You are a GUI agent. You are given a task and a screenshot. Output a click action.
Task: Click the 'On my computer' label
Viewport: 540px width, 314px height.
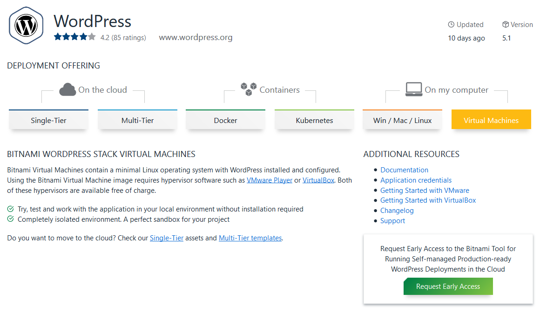click(456, 90)
